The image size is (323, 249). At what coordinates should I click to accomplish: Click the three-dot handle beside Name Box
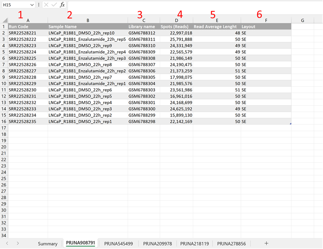click(x=39, y=5)
